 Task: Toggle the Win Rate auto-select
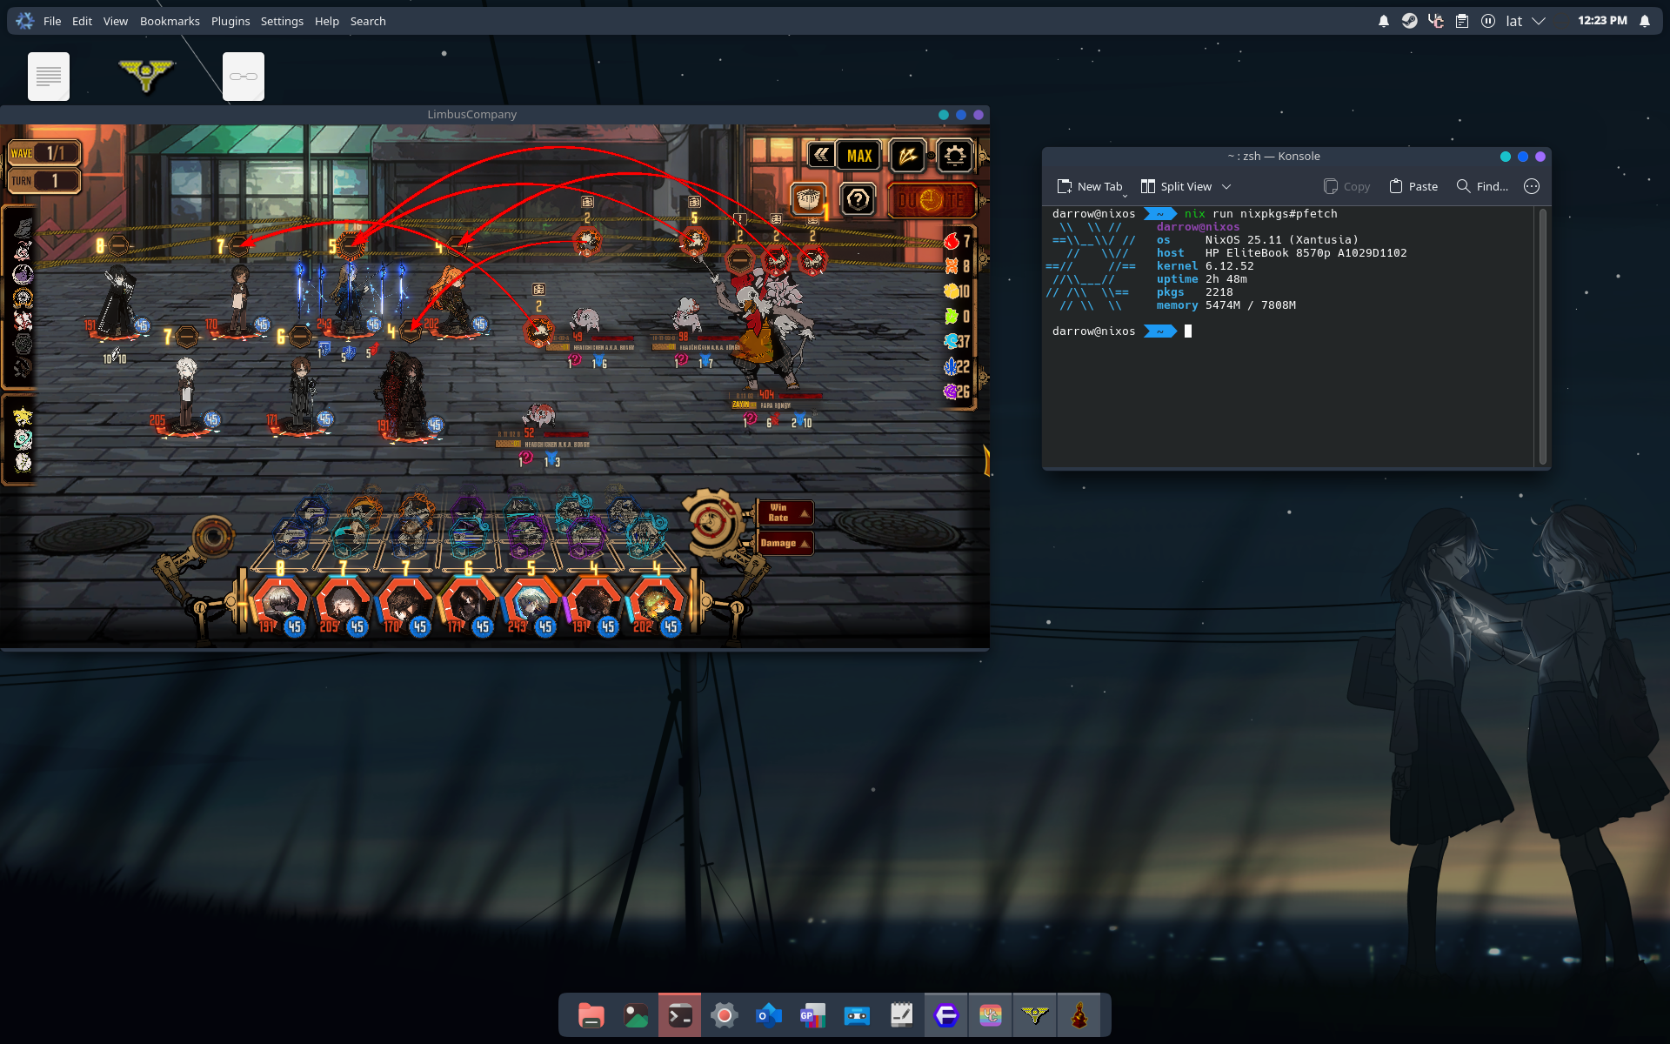785,513
